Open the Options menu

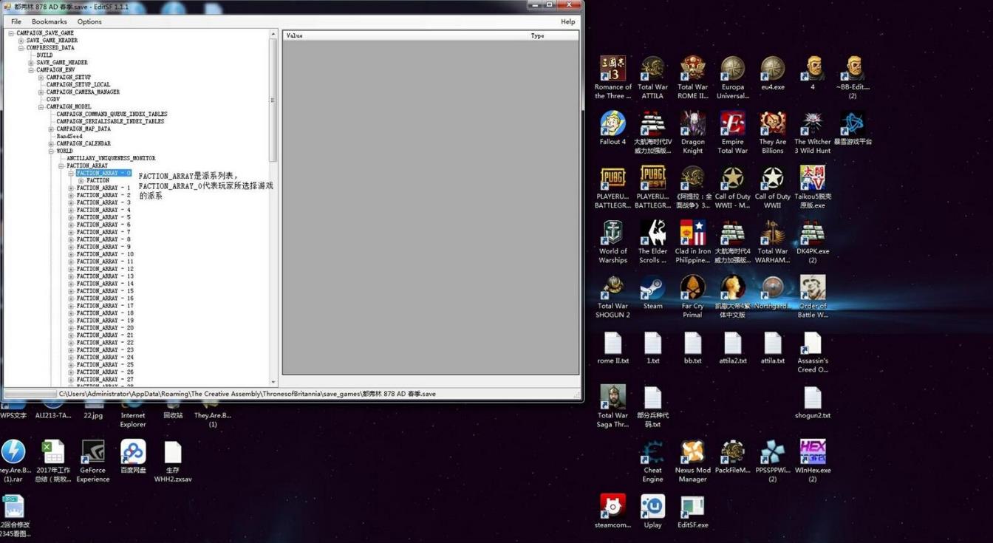pos(89,21)
